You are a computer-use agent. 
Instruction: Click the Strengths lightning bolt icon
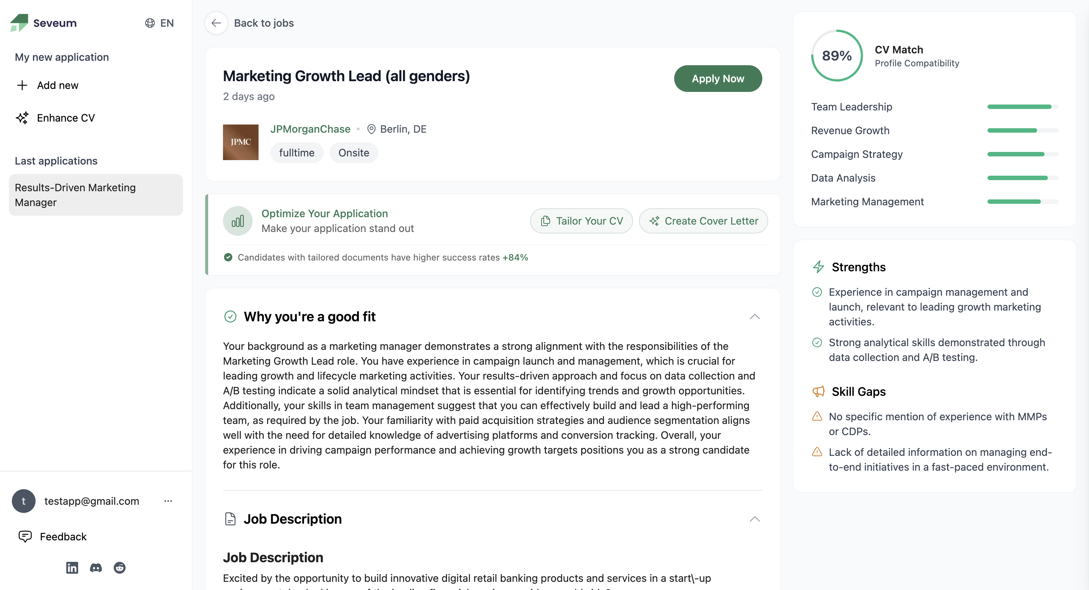click(x=819, y=267)
